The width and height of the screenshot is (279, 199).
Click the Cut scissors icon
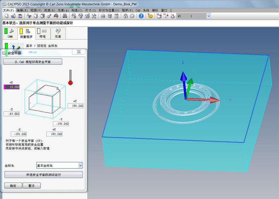pyautogui.click(x=29, y=16)
